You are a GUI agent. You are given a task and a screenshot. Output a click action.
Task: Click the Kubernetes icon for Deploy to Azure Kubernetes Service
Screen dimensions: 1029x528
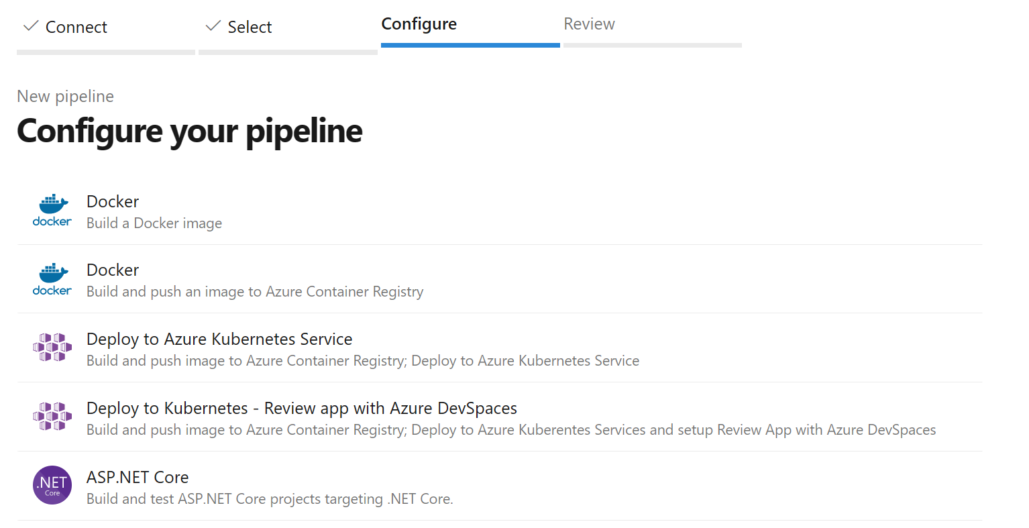click(x=52, y=348)
